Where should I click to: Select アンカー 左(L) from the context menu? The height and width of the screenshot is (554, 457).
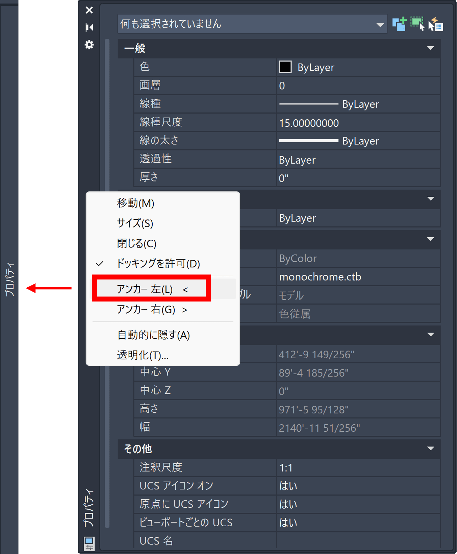point(152,289)
